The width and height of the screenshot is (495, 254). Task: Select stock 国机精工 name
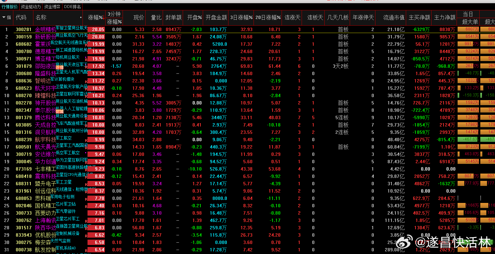pos(45,206)
